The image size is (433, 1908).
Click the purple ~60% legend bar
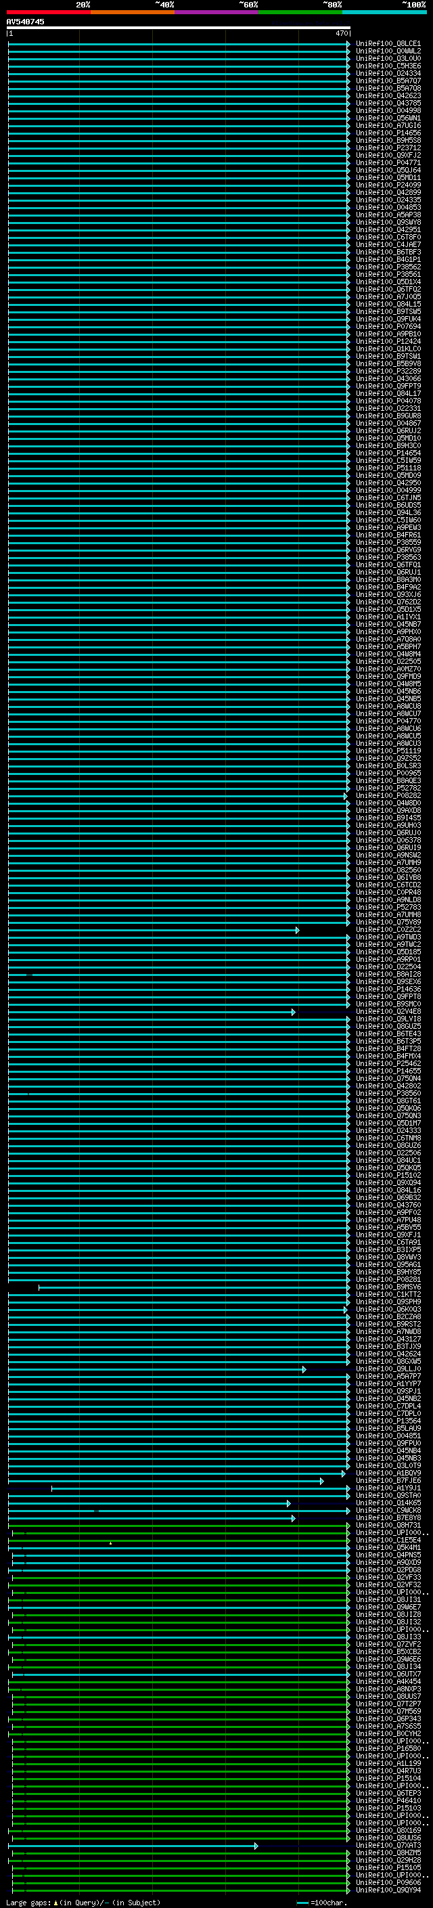click(216, 12)
